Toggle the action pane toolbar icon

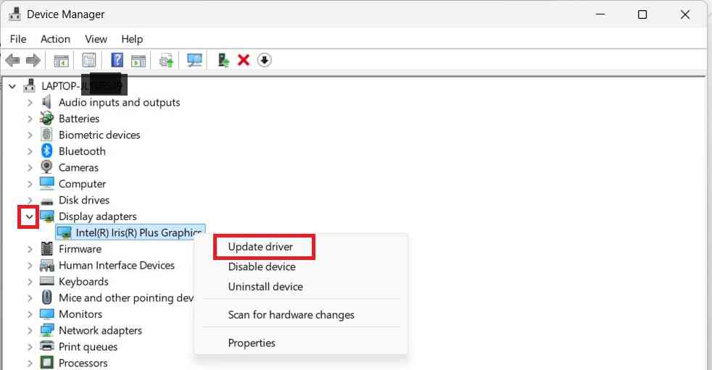(x=138, y=60)
